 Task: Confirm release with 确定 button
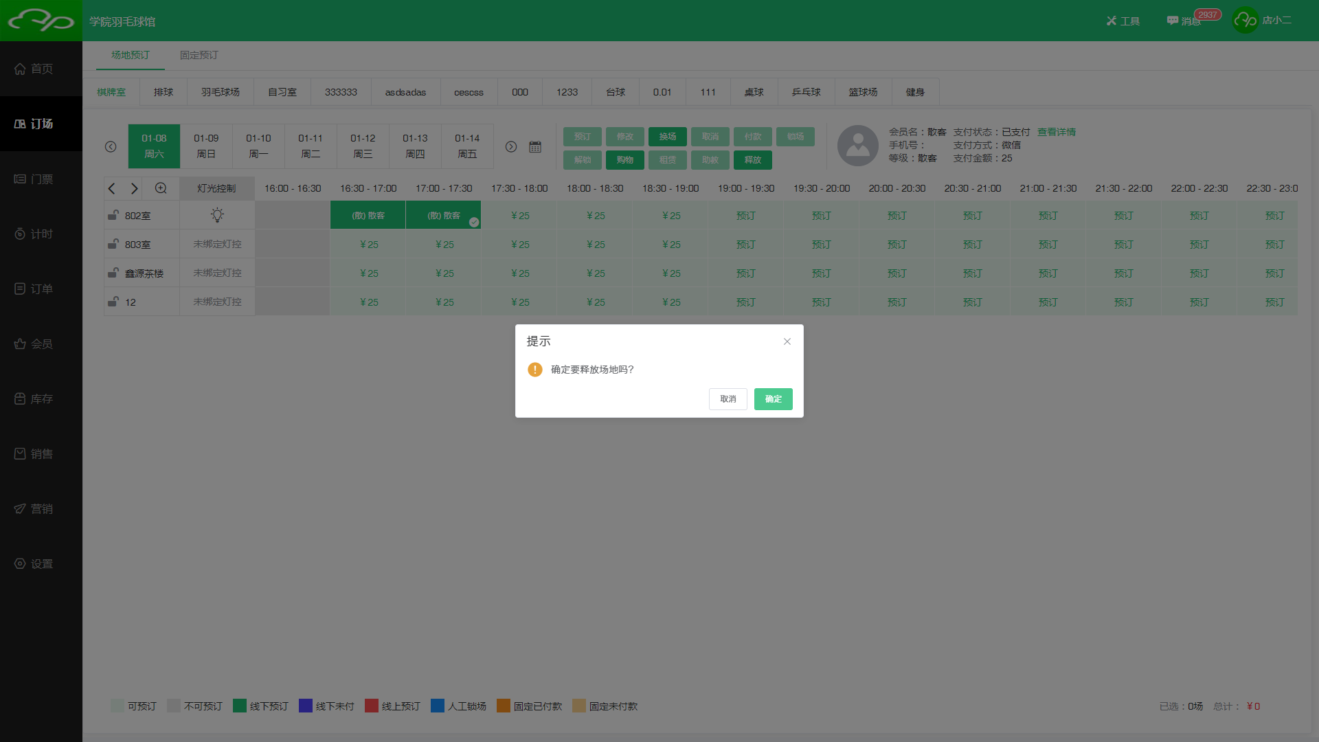coord(773,399)
